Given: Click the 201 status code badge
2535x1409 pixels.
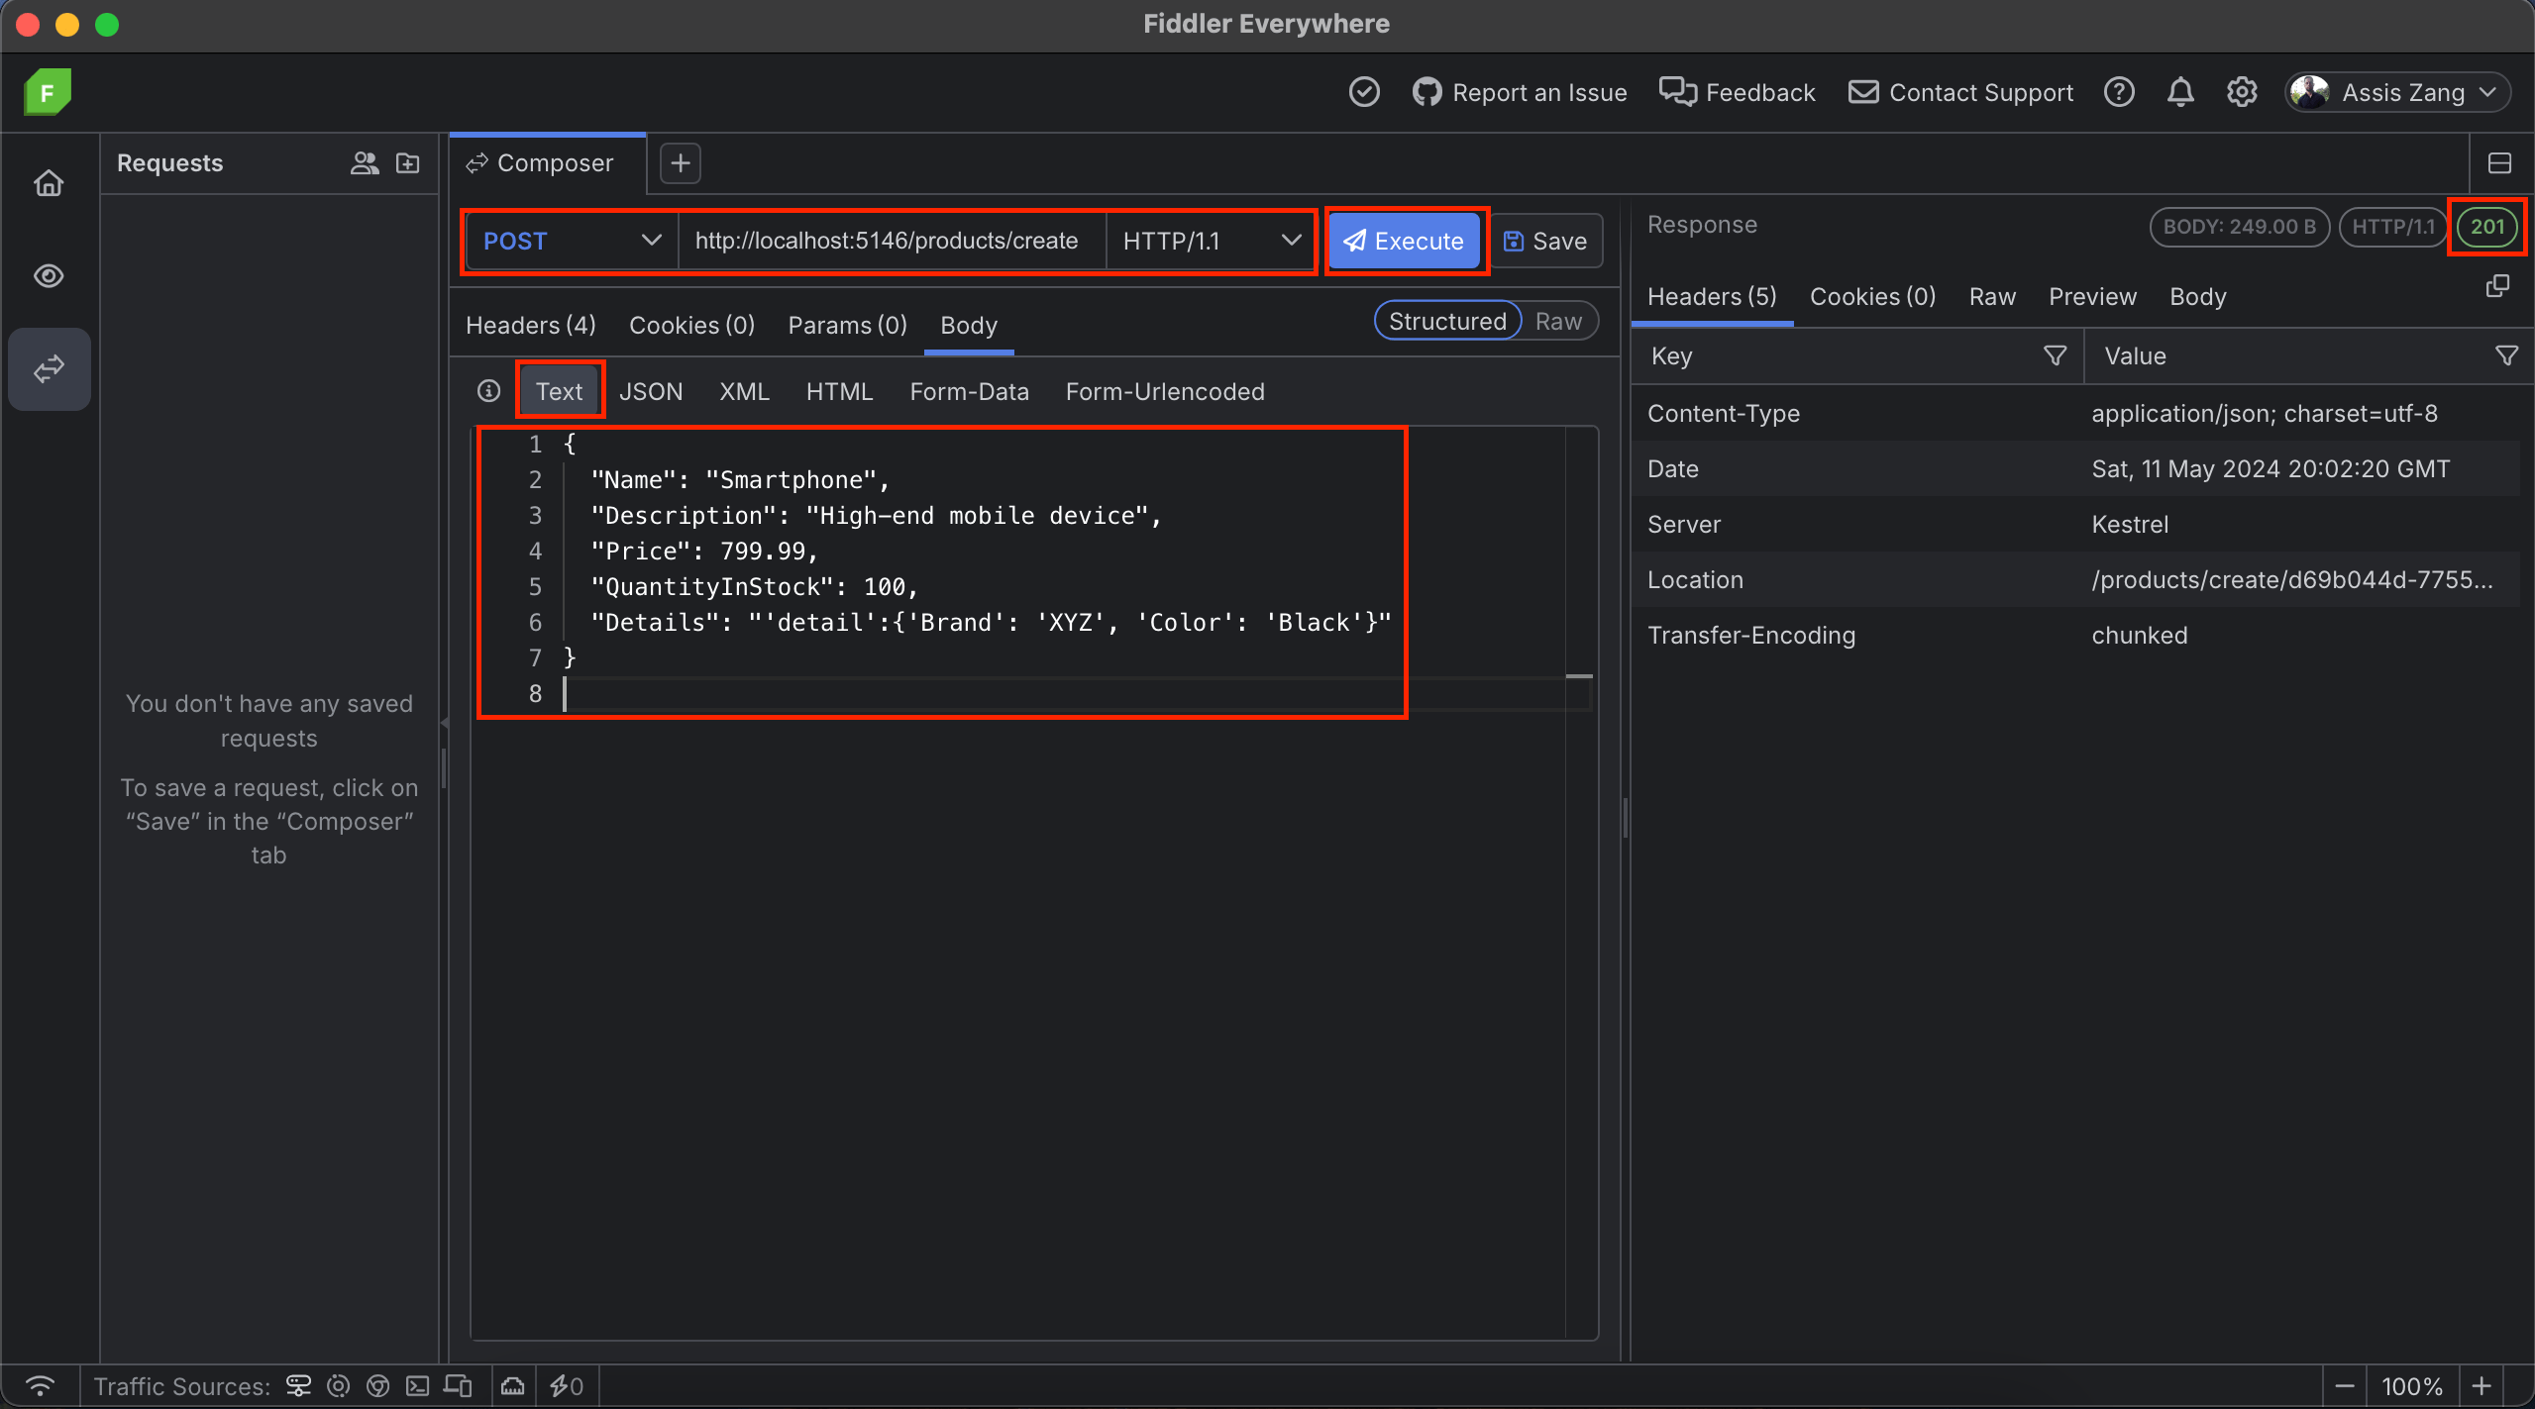Looking at the screenshot, I should tap(2486, 227).
